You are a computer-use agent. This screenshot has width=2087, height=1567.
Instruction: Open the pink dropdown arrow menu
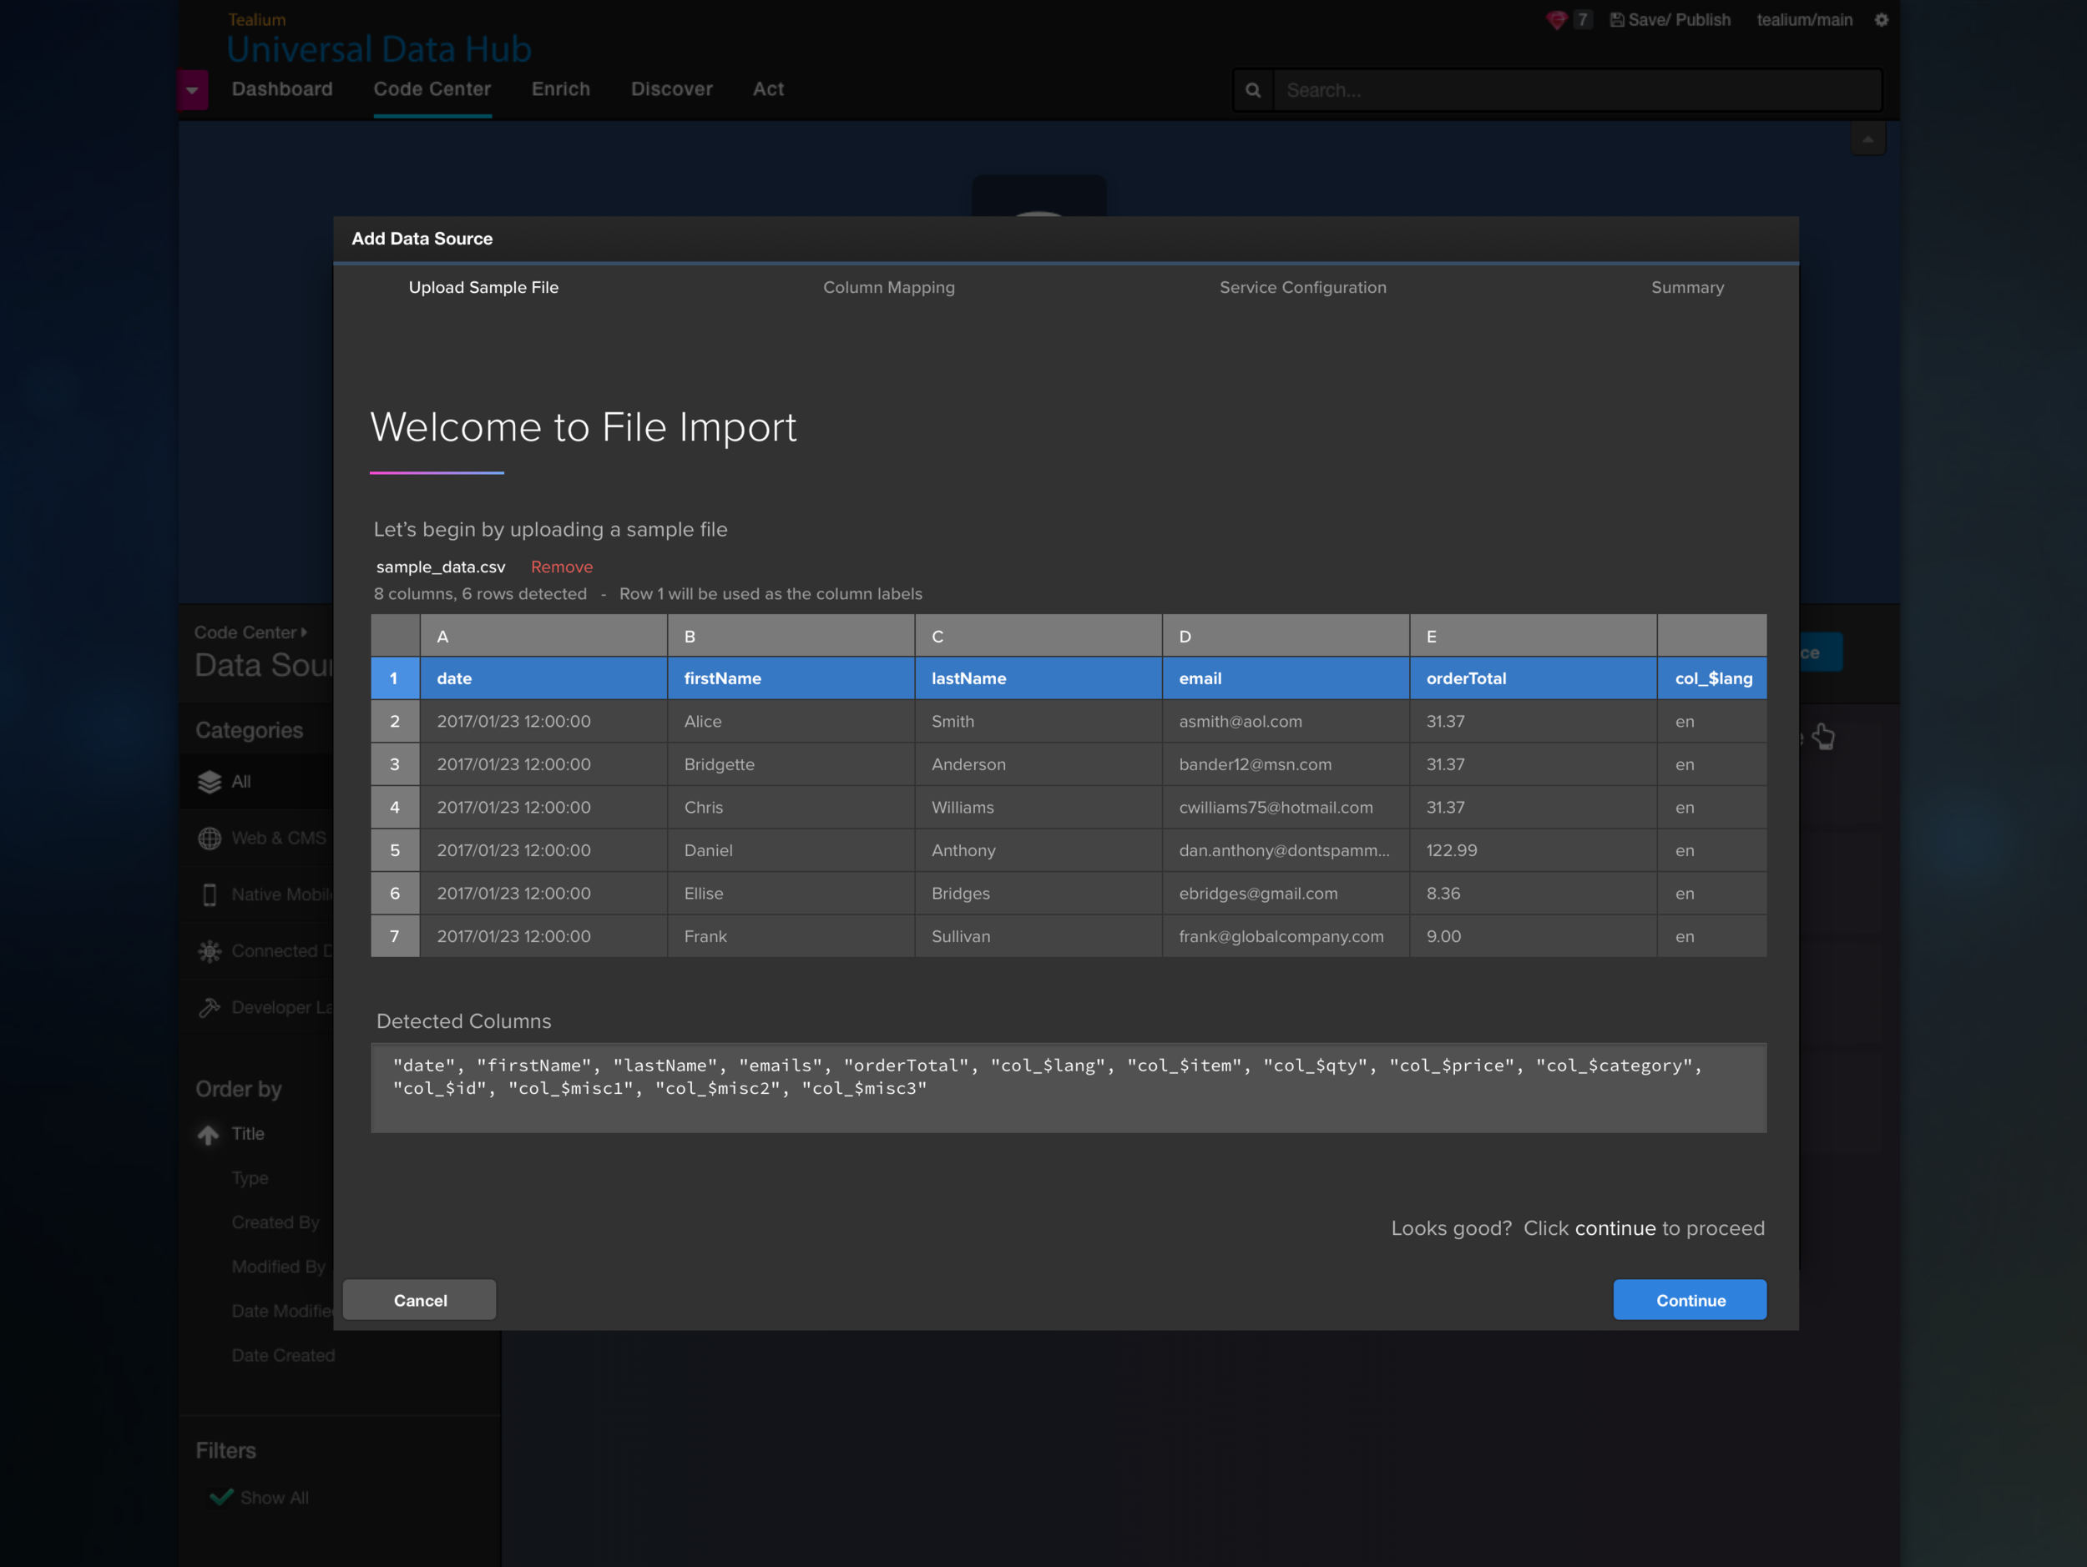click(193, 90)
